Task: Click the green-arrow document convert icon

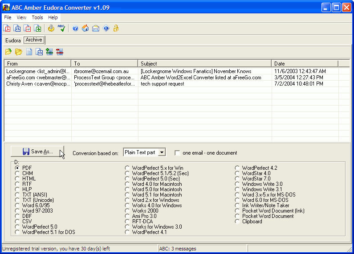Action: pyautogui.click(x=37, y=28)
